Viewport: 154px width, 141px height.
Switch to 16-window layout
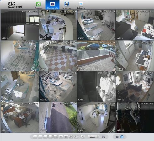(x=61, y=137)
